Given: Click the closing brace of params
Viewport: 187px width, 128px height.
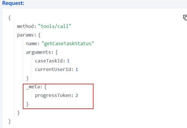Looking at the screenshot, I should pyautogui.click(x=18, y=112).
